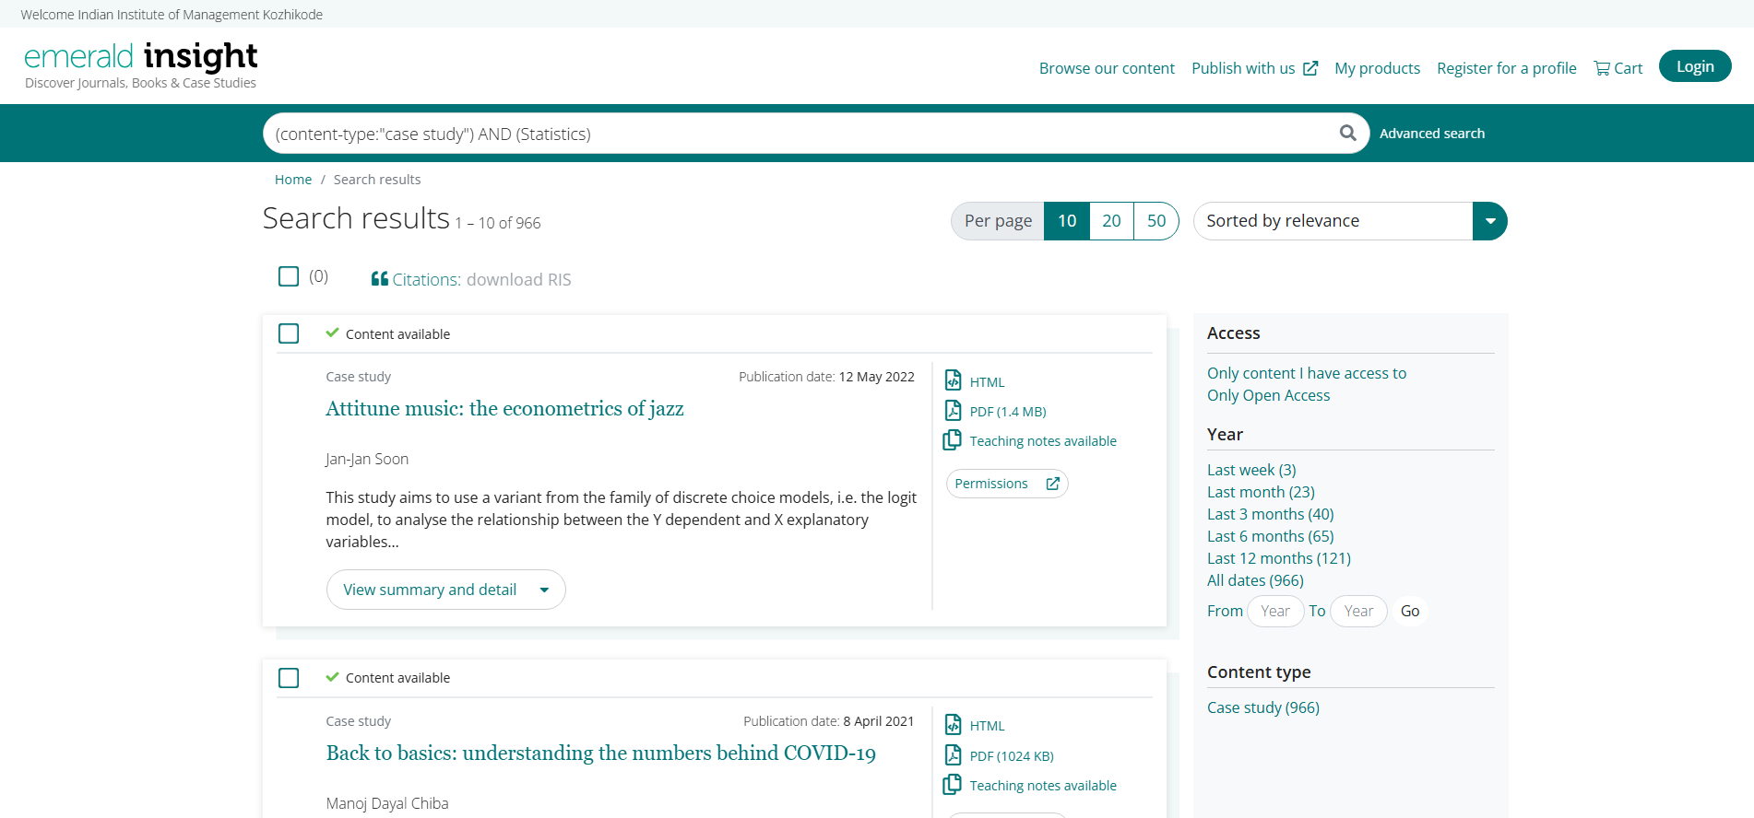Click the From Year input field
The height and width of the screenshot is (818, 1754).
pyautogui.click(x=1274, y=611)
